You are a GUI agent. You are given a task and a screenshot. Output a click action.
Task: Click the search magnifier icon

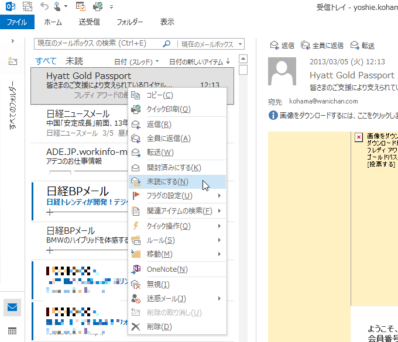click(x=166, y=44)
